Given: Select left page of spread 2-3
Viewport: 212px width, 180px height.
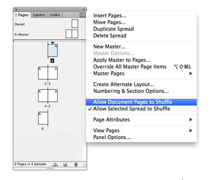Looking at the screenshot, I should (x=43, y=73).
